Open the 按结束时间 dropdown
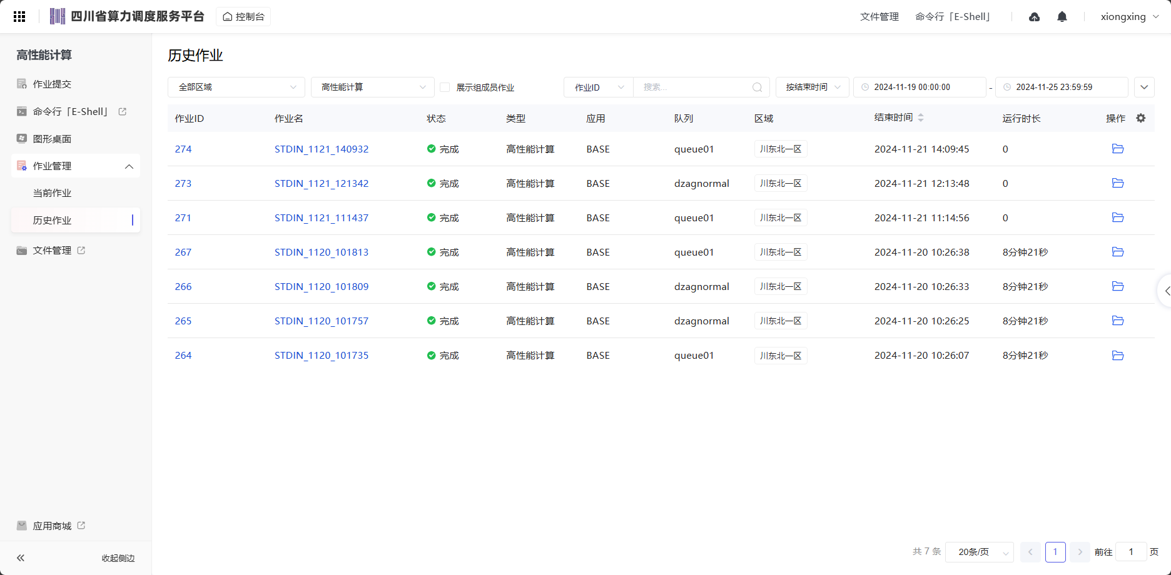Image resolution: width=1171 pixels, height=575 pixels. (813, 87)
